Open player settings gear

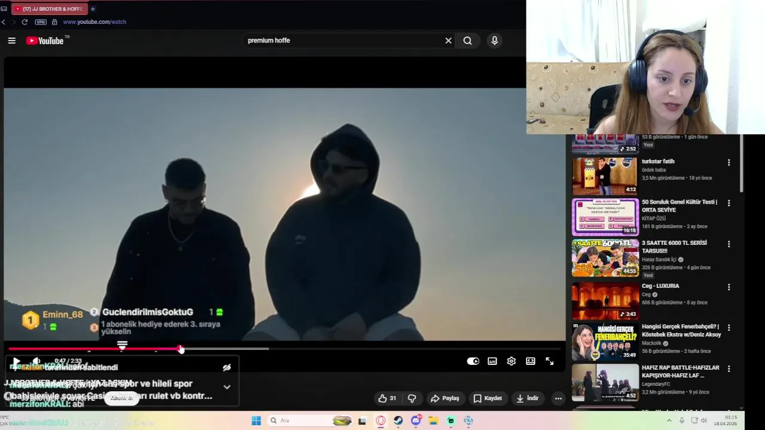tap(511, 361)
